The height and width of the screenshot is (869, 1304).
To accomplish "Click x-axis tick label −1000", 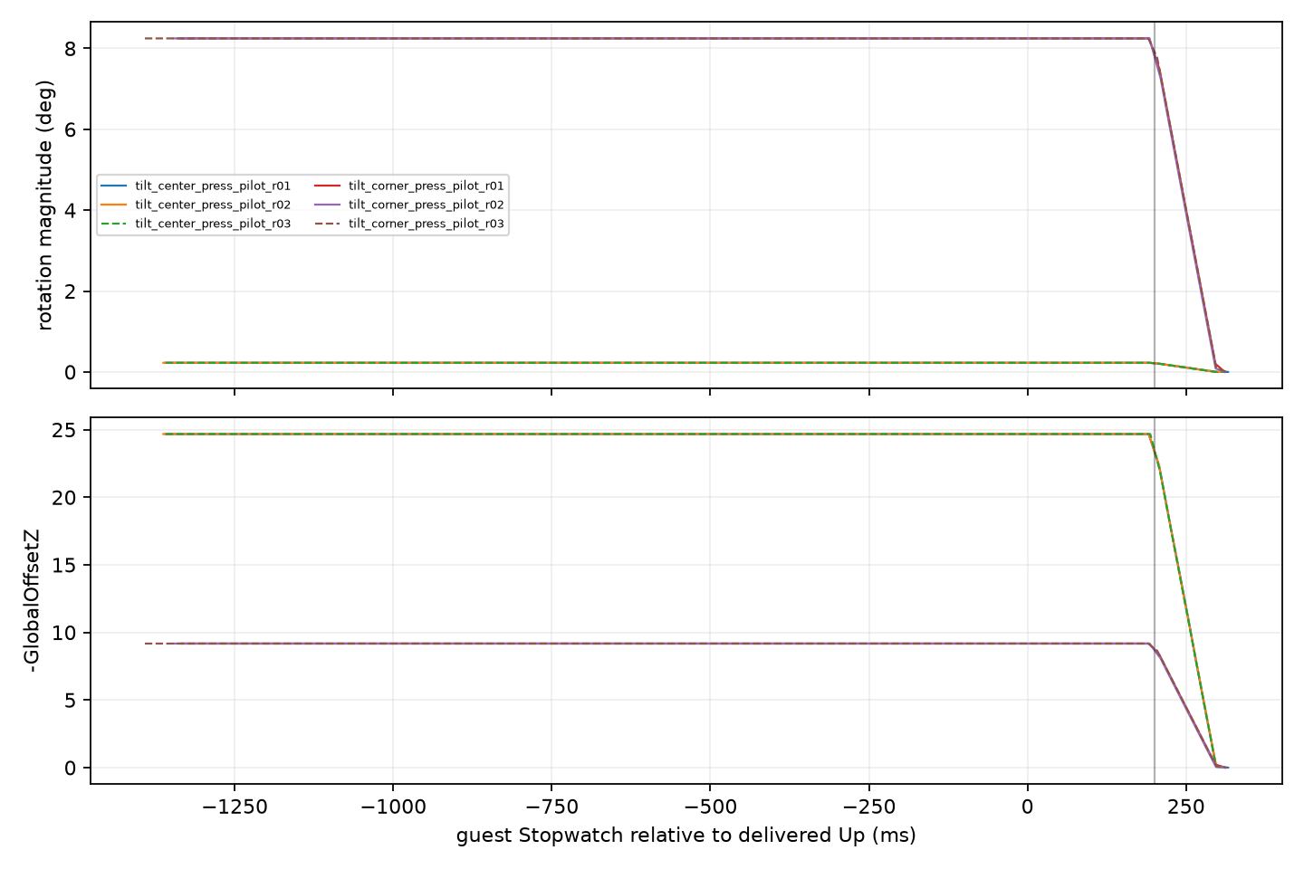I will click(393, 807).
